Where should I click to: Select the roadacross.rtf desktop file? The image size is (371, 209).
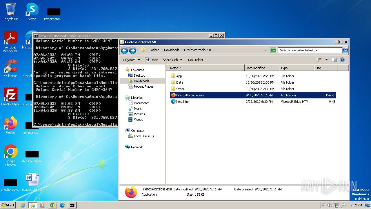(x=32, y=183)
